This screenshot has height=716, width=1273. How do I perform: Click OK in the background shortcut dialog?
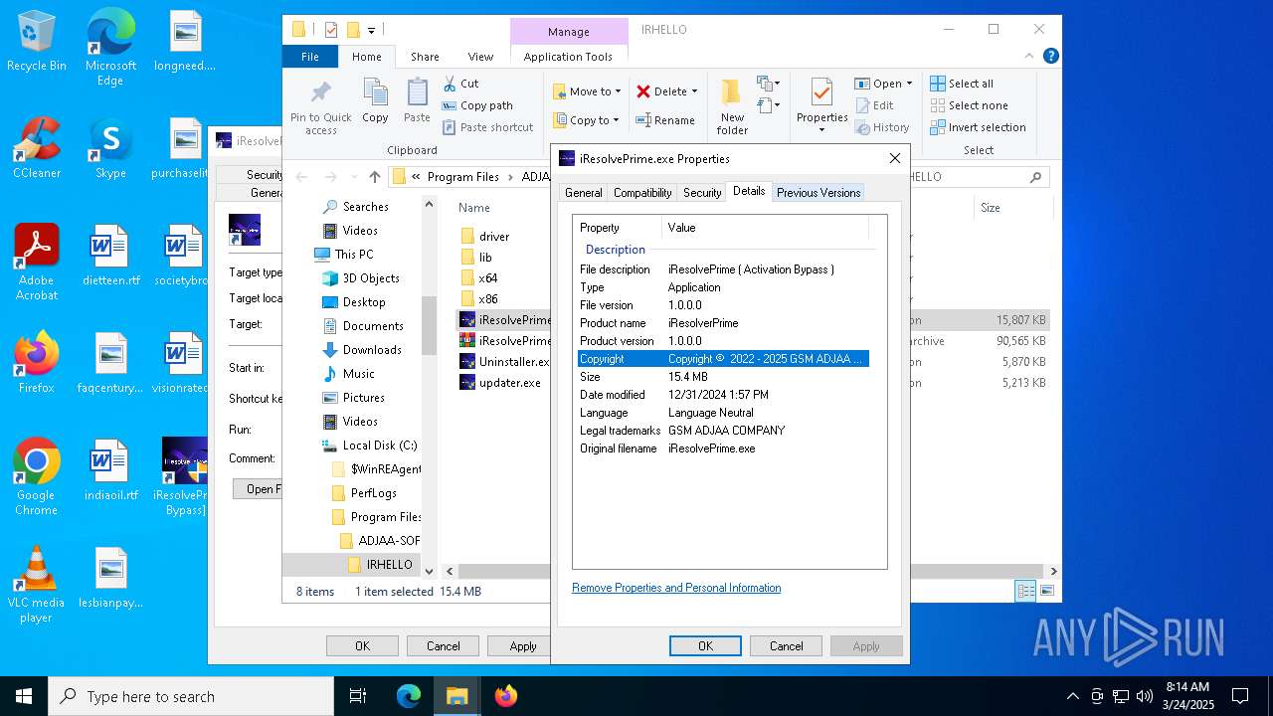[362, 646]
